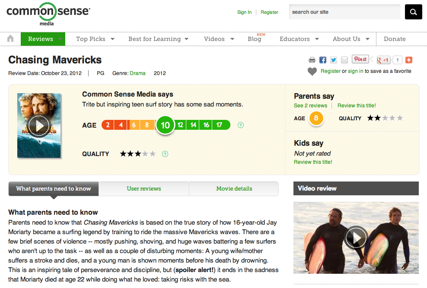Screen dimensions: 427x288
Task: Open help icon beside quality stars
Action: pyautogui.click(x=165, y=154)
